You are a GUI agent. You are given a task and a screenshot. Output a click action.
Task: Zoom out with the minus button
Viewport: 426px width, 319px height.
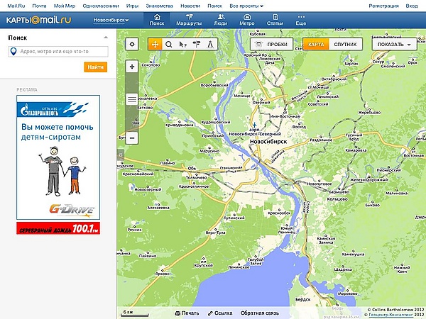131,137
